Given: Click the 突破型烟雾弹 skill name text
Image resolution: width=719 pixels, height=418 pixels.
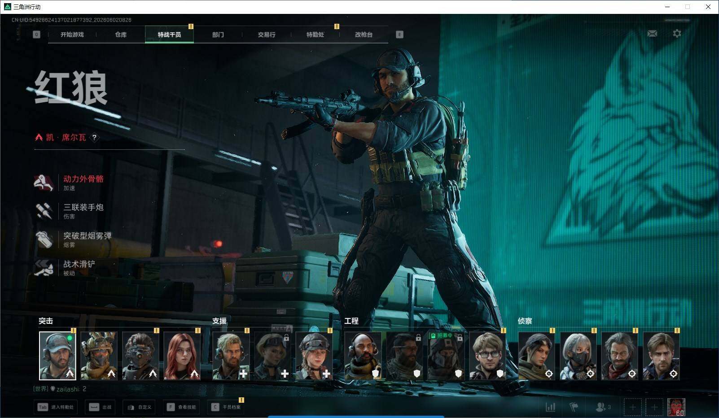Looking at the screenshot, I should click(88, 236).
